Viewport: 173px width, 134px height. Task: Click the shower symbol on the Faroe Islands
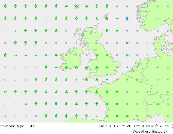pyautogui.click(x=76, y=6)
